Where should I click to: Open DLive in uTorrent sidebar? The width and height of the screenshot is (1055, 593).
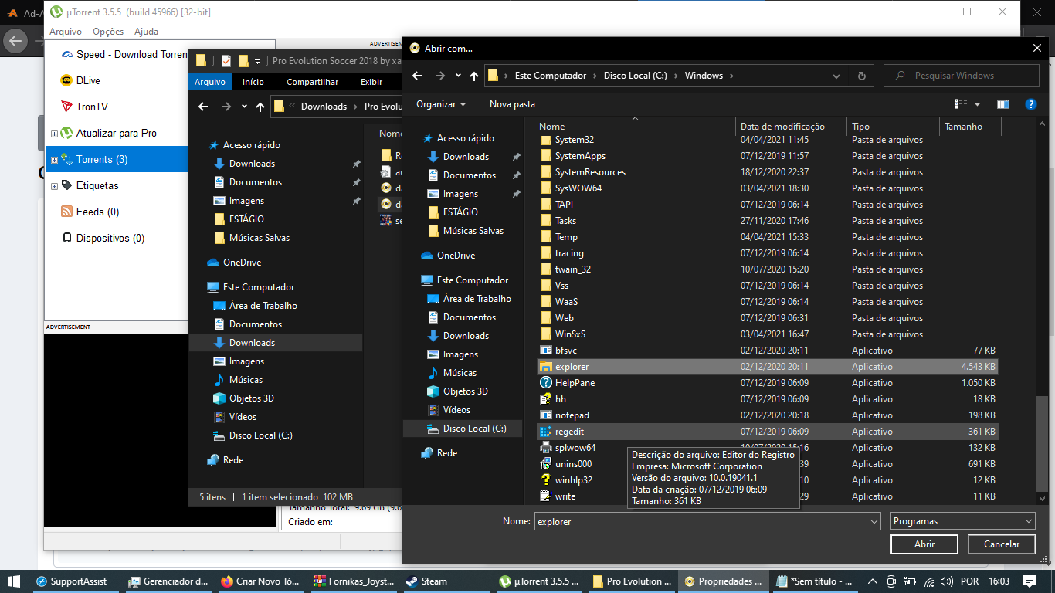88,80
